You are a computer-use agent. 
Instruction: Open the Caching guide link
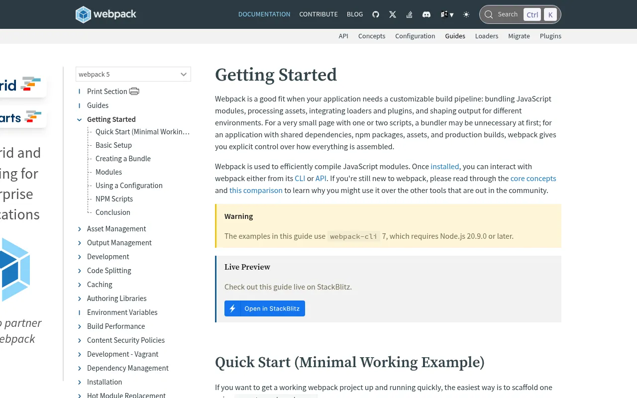coord(100,285)
